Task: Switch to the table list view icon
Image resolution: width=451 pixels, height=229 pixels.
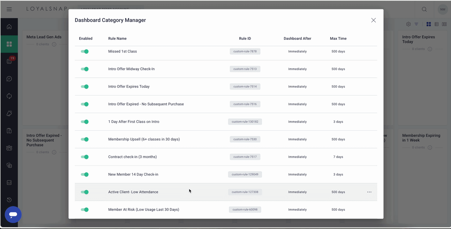Action: tap(437, 24)
